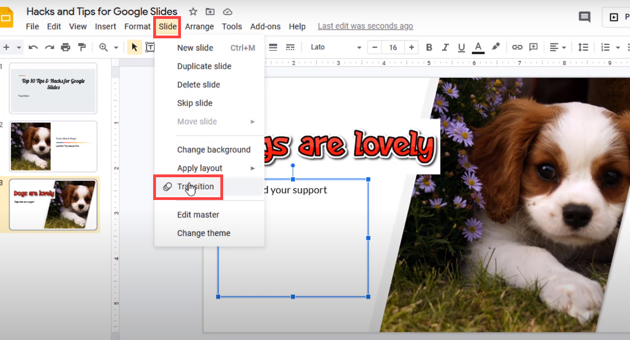The image size is (630, 340).
Task: Select the Paint format tool
Action: (81, 47)
